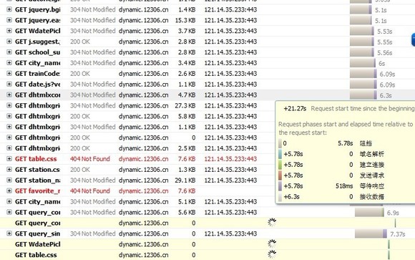Click the grey blocking phase swatch in tooltip
This screenshot has height=260, width=415.
tap(280, 143)
